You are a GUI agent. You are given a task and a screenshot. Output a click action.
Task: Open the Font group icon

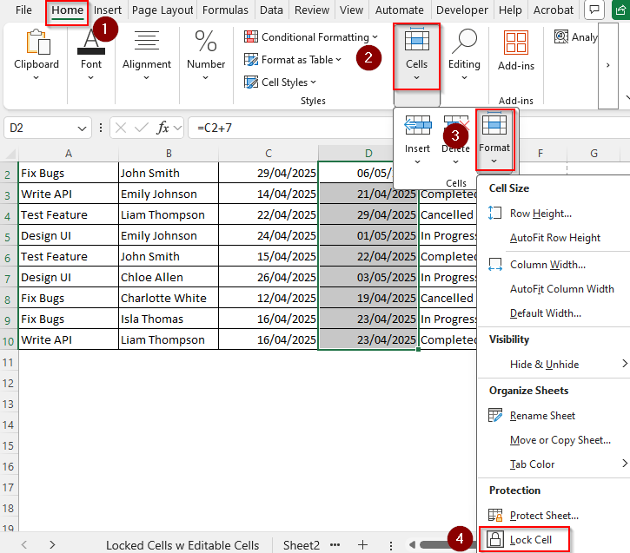click(91, 42)
